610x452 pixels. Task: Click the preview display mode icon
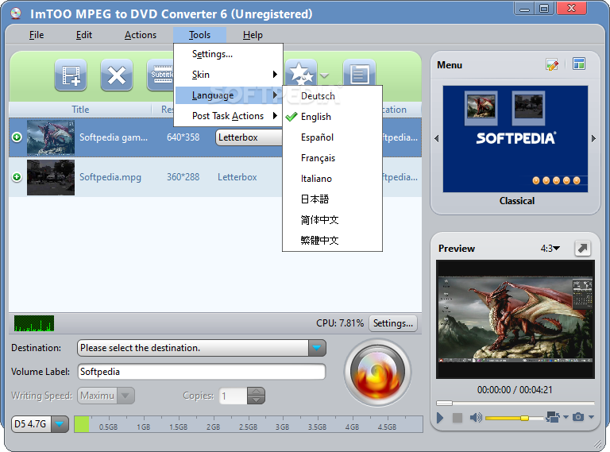click(x=553, y=417)
